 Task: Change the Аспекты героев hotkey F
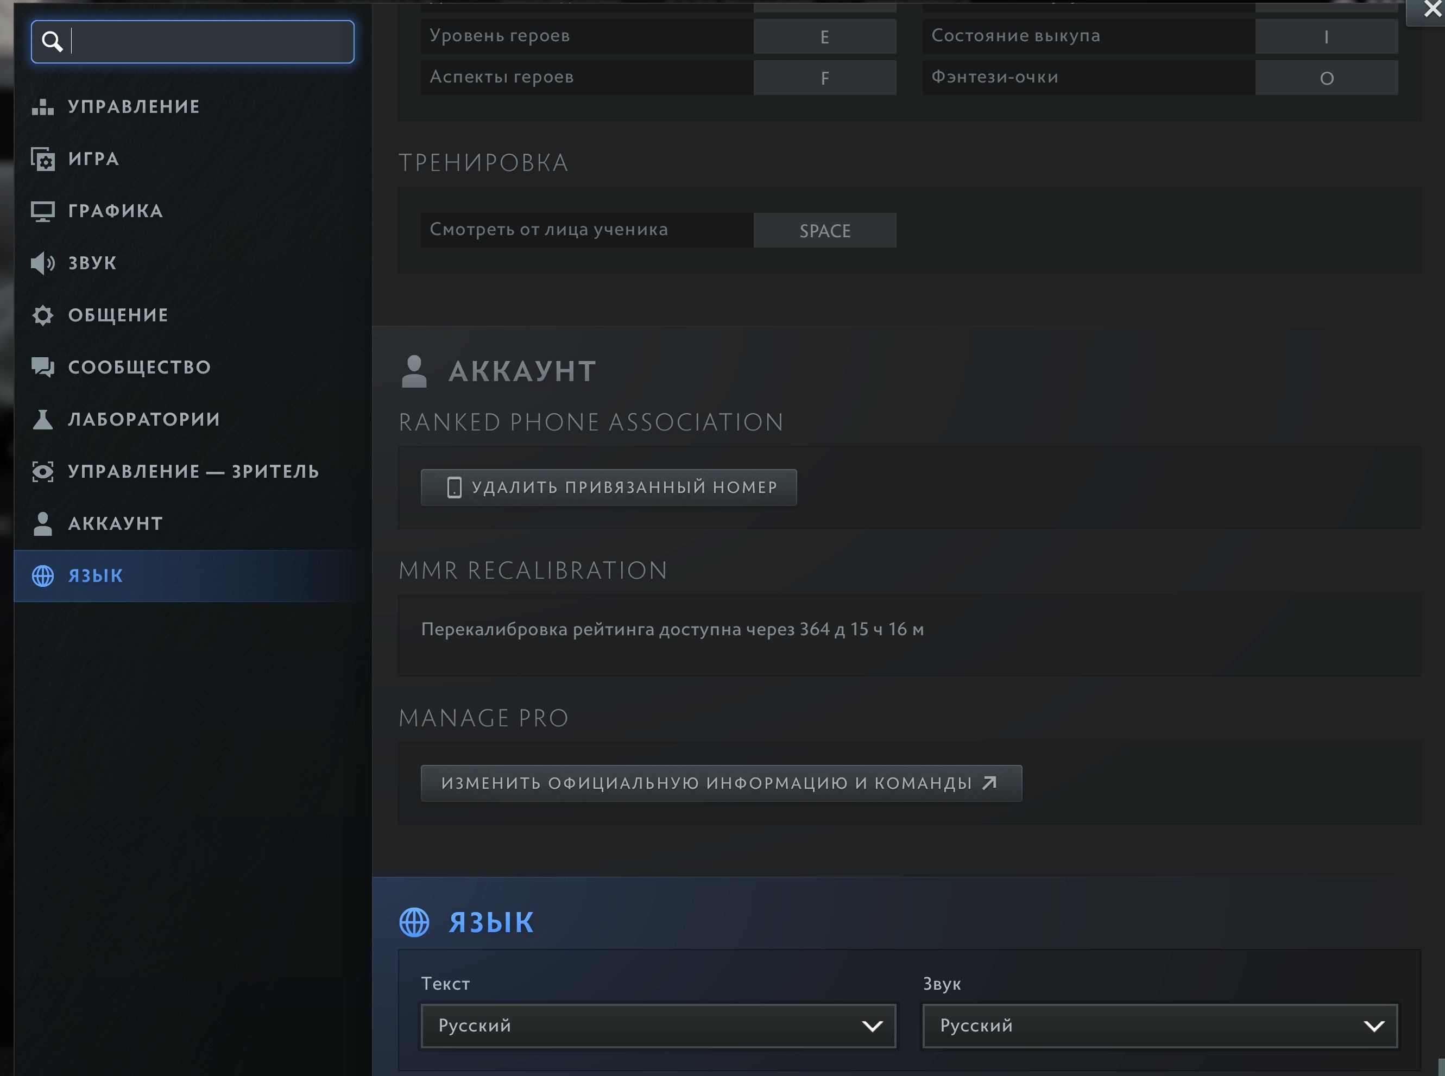825,78
